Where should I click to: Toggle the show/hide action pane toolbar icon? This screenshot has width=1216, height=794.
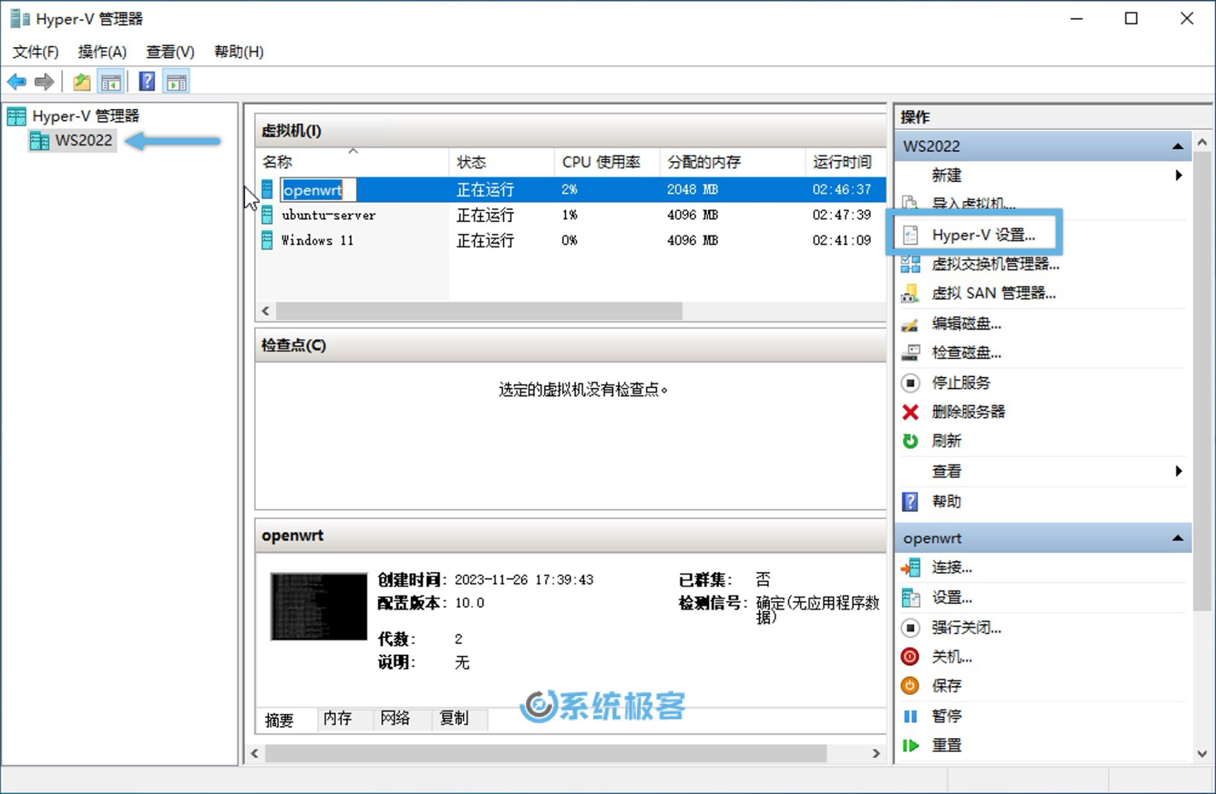(x=176, y=82)
